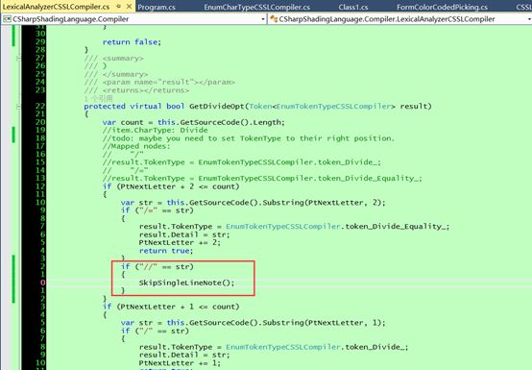
Task: Pin the LexicalAnalyzerCSSLCompiler.cs tab
Action: click(x=118, y=7)
